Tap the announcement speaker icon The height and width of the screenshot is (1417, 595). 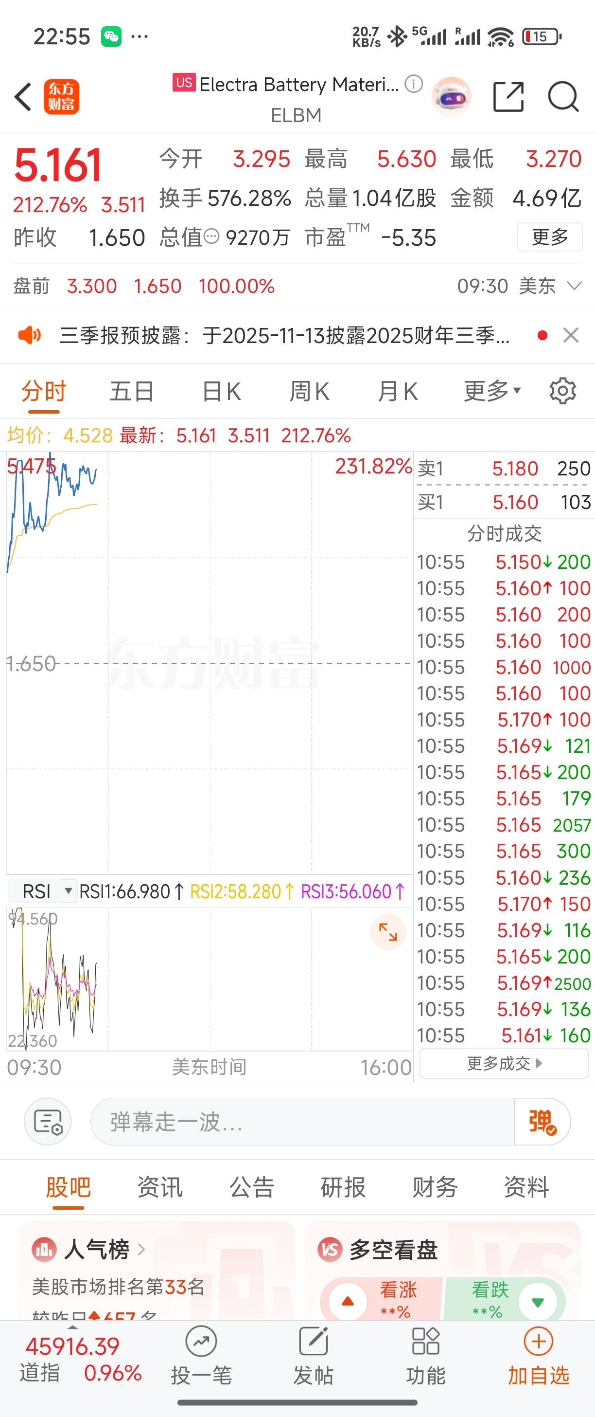pyautogui.click(x=30, y=335)
